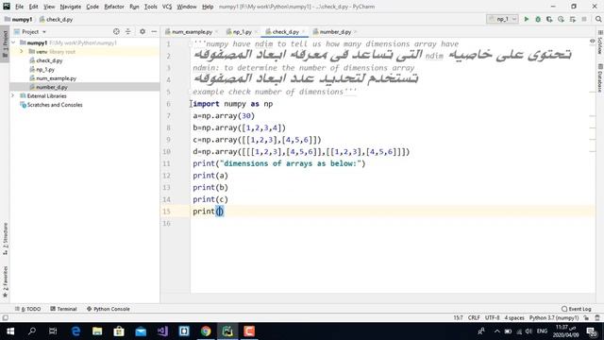604x340 pixels.
Task: Switch to the np_1.py editor tab
Action: 242,31
